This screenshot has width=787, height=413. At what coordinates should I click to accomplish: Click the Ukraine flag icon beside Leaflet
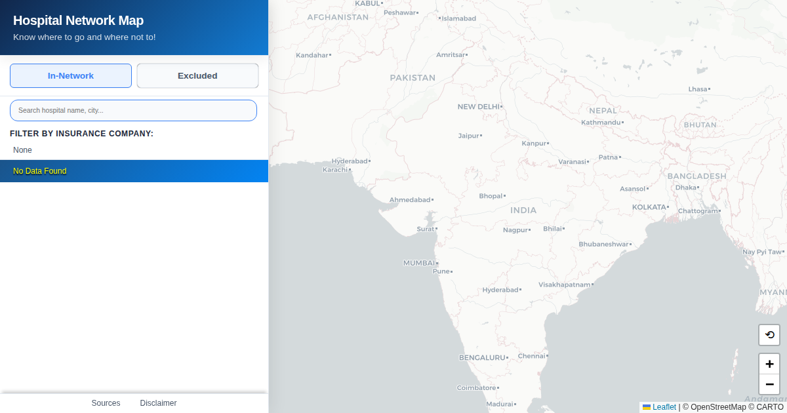646,407
